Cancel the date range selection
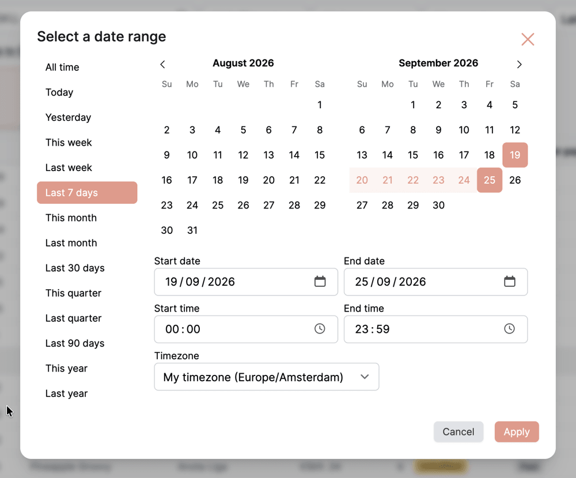 [458, 432]
